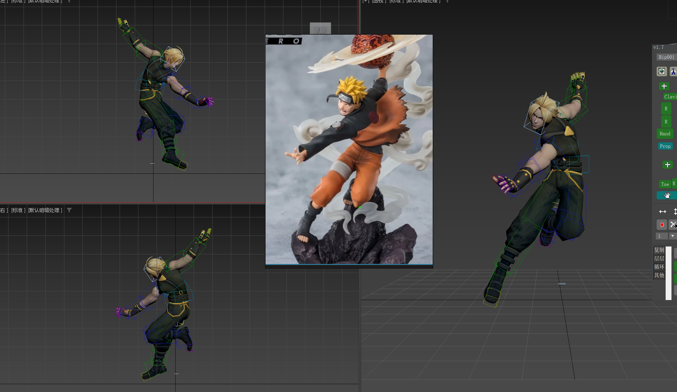Click the filter funnel in bottom-left viewport
This screenshot has height=392, width=677.
69,210
